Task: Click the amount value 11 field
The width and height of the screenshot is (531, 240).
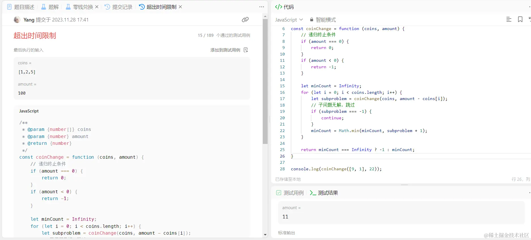Action: tap(401, 216)
